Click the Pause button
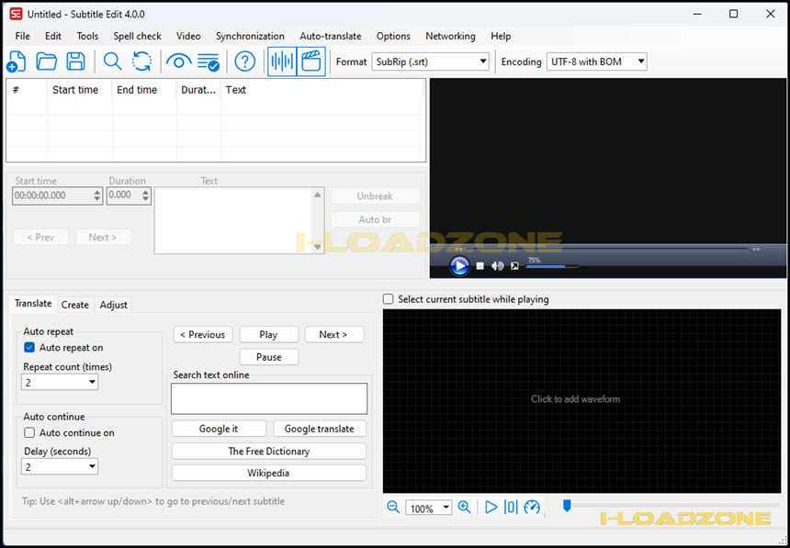 pyautogui.click(x=269, y=357)
